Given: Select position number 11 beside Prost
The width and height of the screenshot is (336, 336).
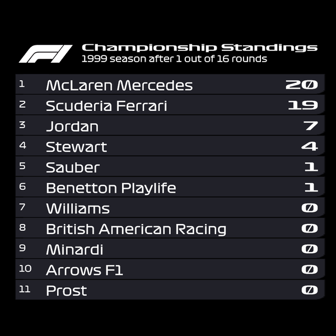Looking at the screenshot, I should [25, 290].
